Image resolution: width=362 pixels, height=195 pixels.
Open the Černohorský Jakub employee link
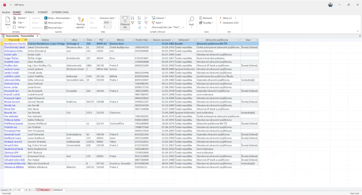coord(14,47)
